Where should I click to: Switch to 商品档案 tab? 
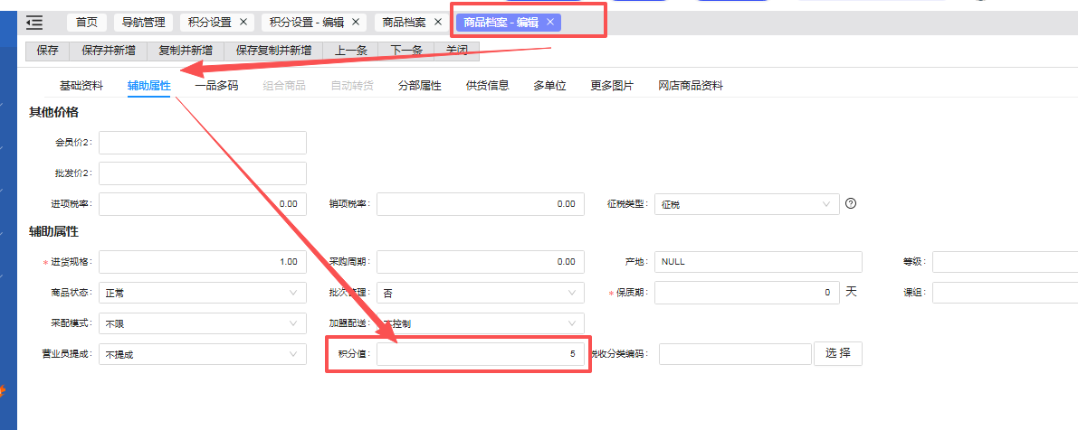click(405, 22)
